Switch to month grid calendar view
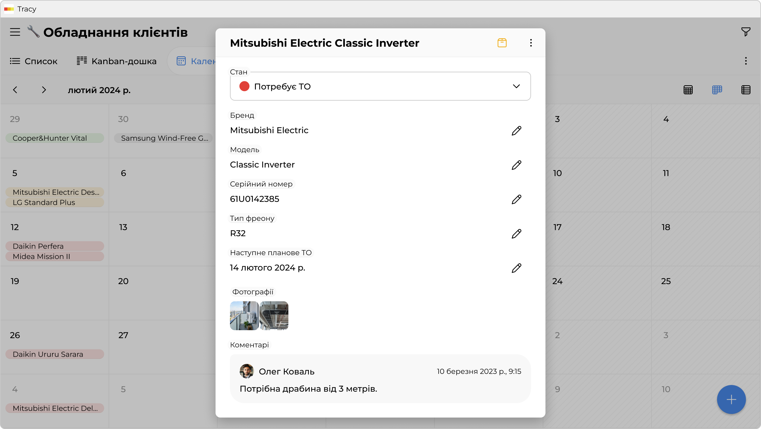This screenshot has width=761, height=429. (688, 90)
